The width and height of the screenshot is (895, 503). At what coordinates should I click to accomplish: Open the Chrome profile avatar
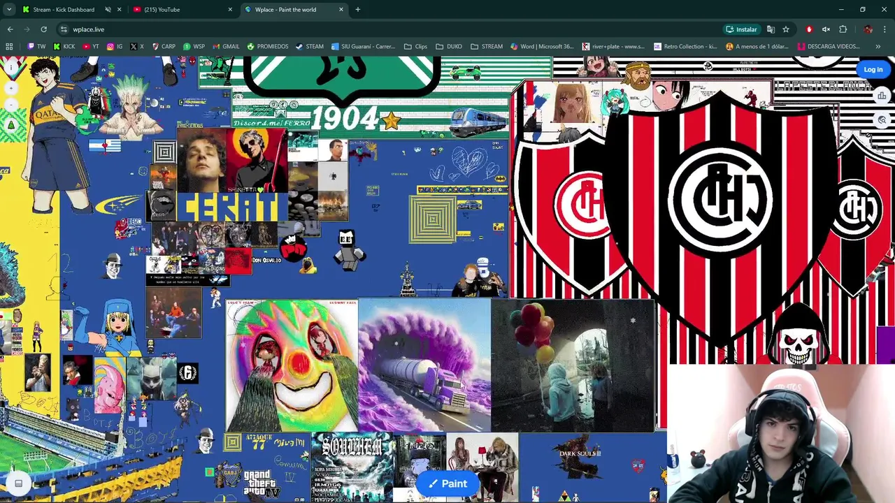868,29
